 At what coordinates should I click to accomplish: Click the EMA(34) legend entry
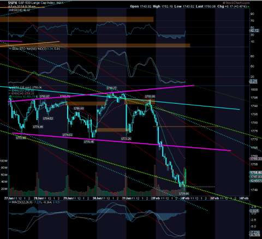(21, 93)
